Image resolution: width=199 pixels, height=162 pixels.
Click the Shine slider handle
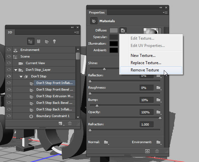(104, 69)
